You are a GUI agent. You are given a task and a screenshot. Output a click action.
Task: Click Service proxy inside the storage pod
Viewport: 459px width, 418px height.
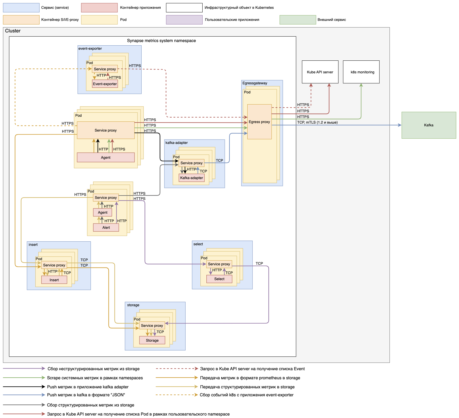pos(152,325)
